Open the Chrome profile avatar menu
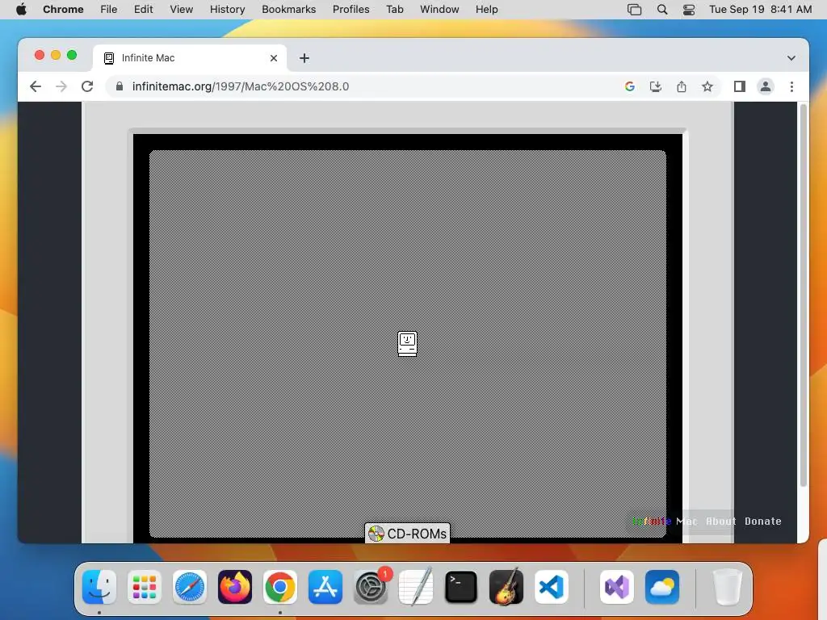The image size is (827, 620). click(766, 86)
